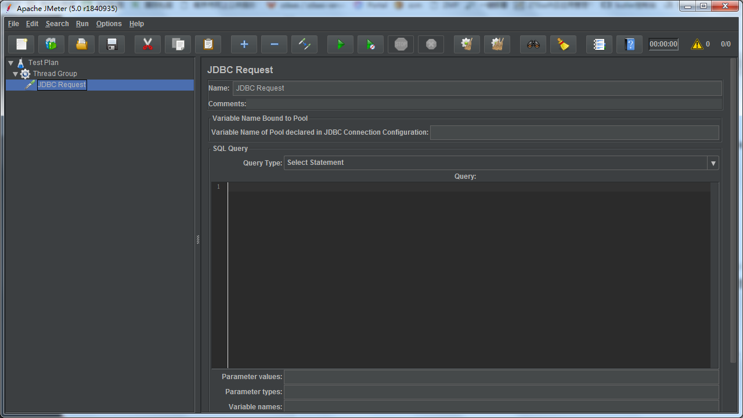This screenshot has width=743, height=418.
Task: Select the Test Plan tree label
Action: (44, 63)
